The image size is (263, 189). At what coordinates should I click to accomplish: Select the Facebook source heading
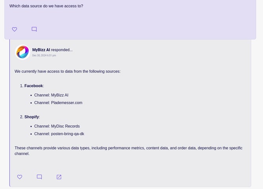33,86
